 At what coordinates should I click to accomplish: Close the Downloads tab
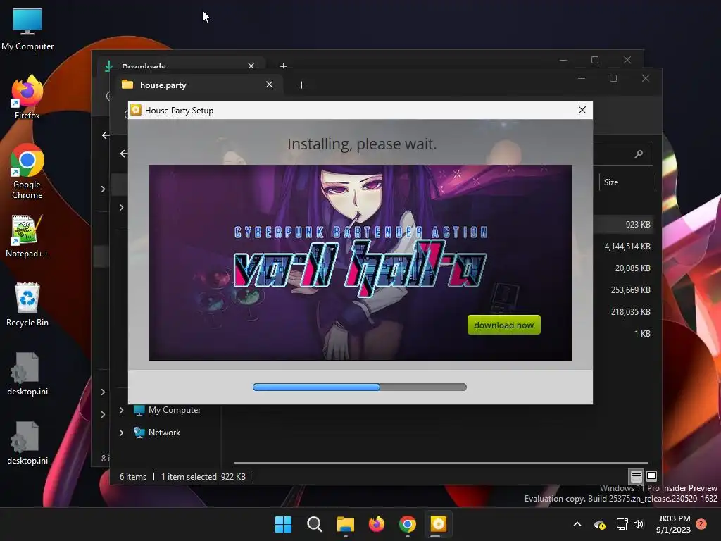(251, 66)
